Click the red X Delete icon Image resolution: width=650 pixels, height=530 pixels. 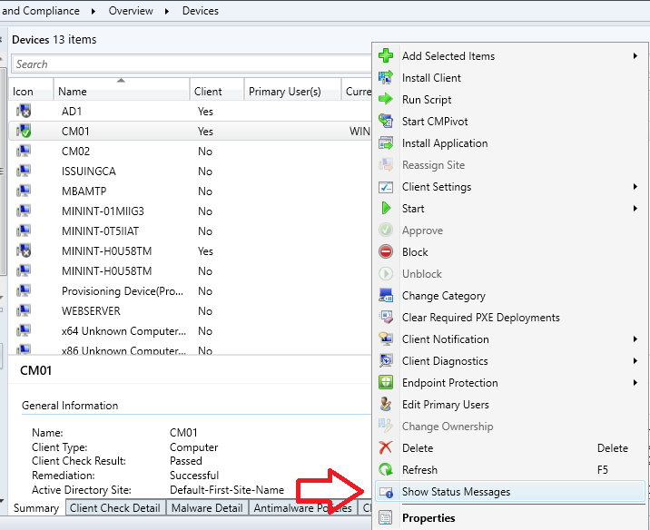(386, 447)
